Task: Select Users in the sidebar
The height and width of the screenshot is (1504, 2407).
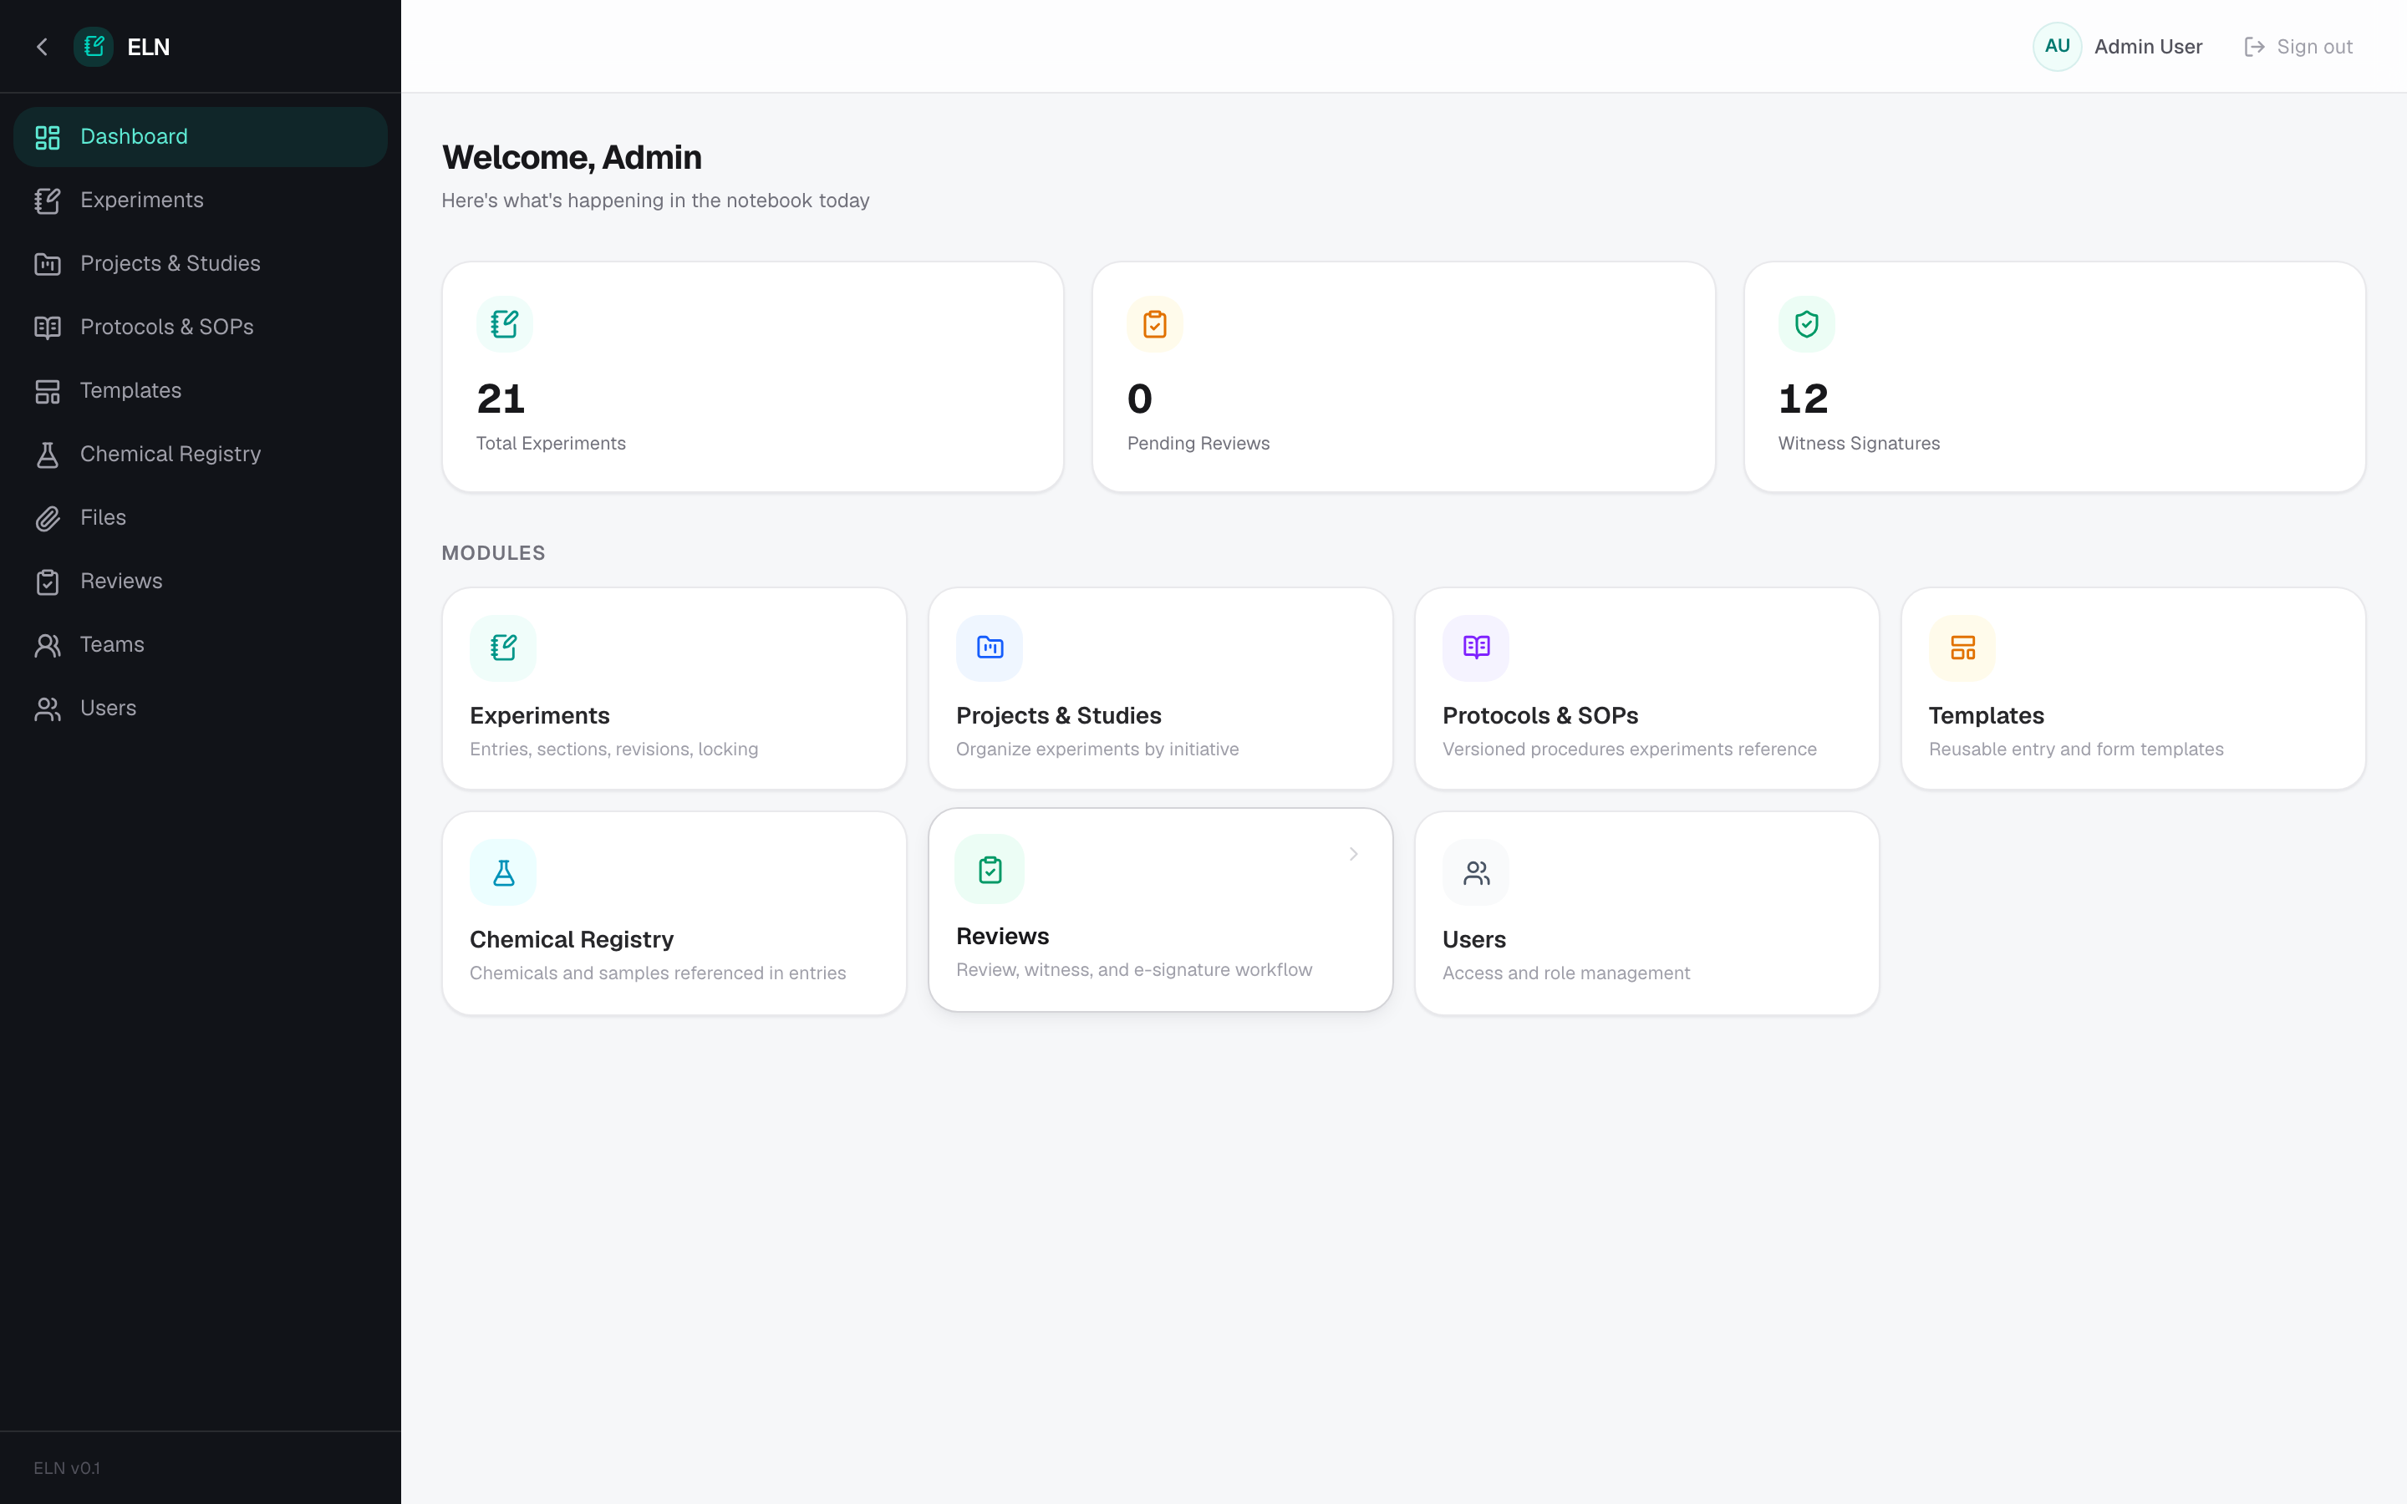Action: pyautogui.click(x=200, y=709)
